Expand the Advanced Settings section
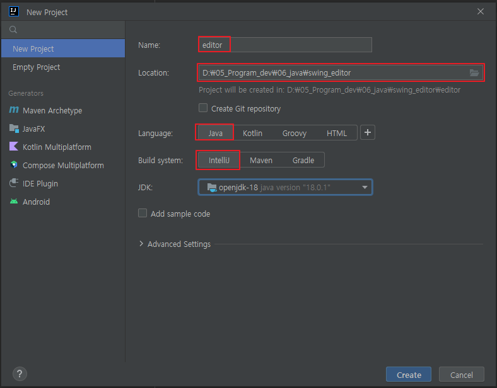This screenshot has width=497, height=388. tap(141, 244)
